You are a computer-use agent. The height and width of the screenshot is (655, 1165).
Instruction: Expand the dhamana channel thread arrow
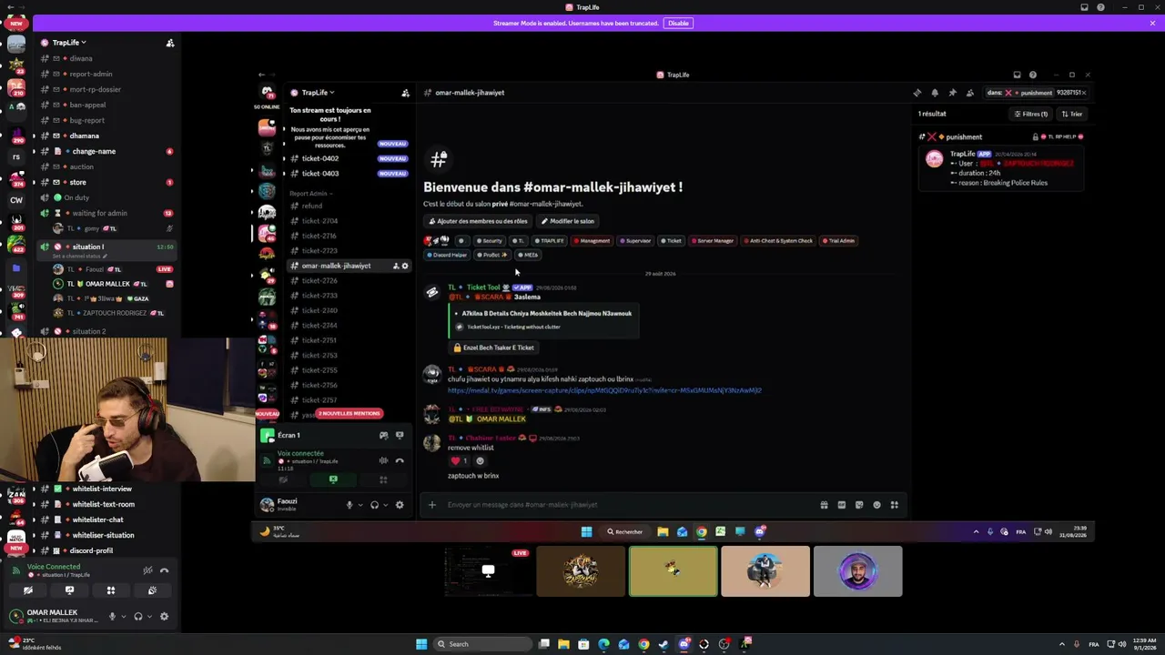pos(34,136)
